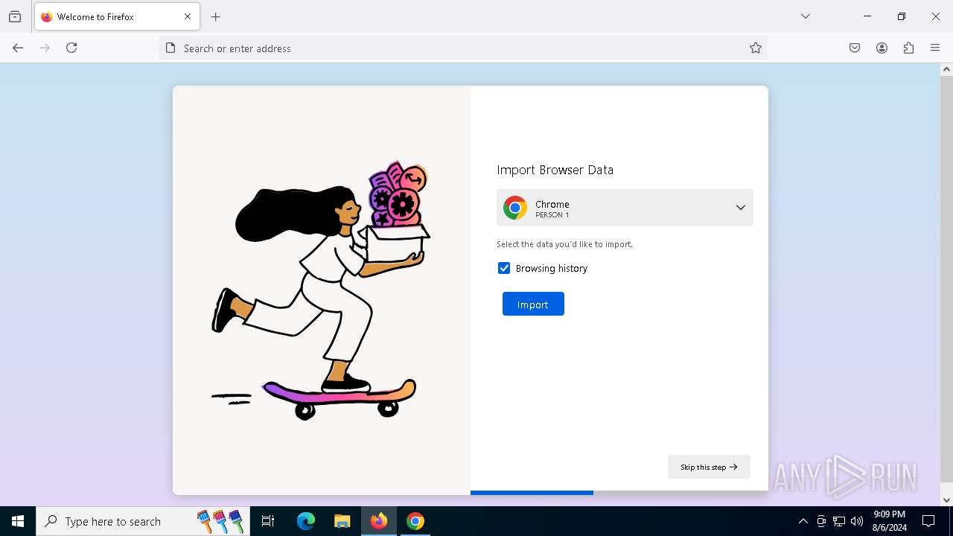This screenshot has width=953, height=536.
Task: Click the Type here to search box
Action: click(x=143, y=521)
